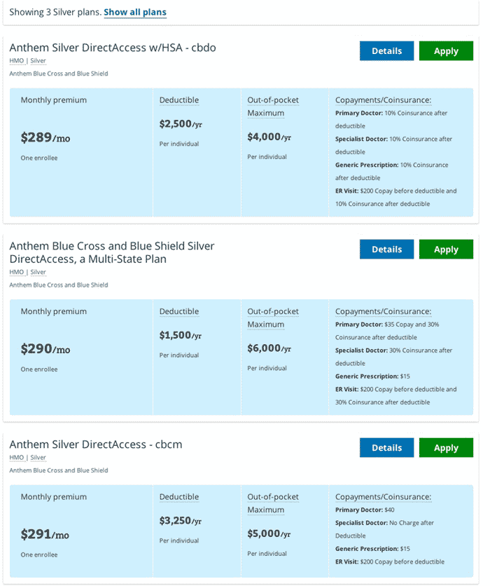490x586 pixels.
Task: Apply for Anthem Silver DirectAccess cbcm plan
Action: [x=446, y=448]
